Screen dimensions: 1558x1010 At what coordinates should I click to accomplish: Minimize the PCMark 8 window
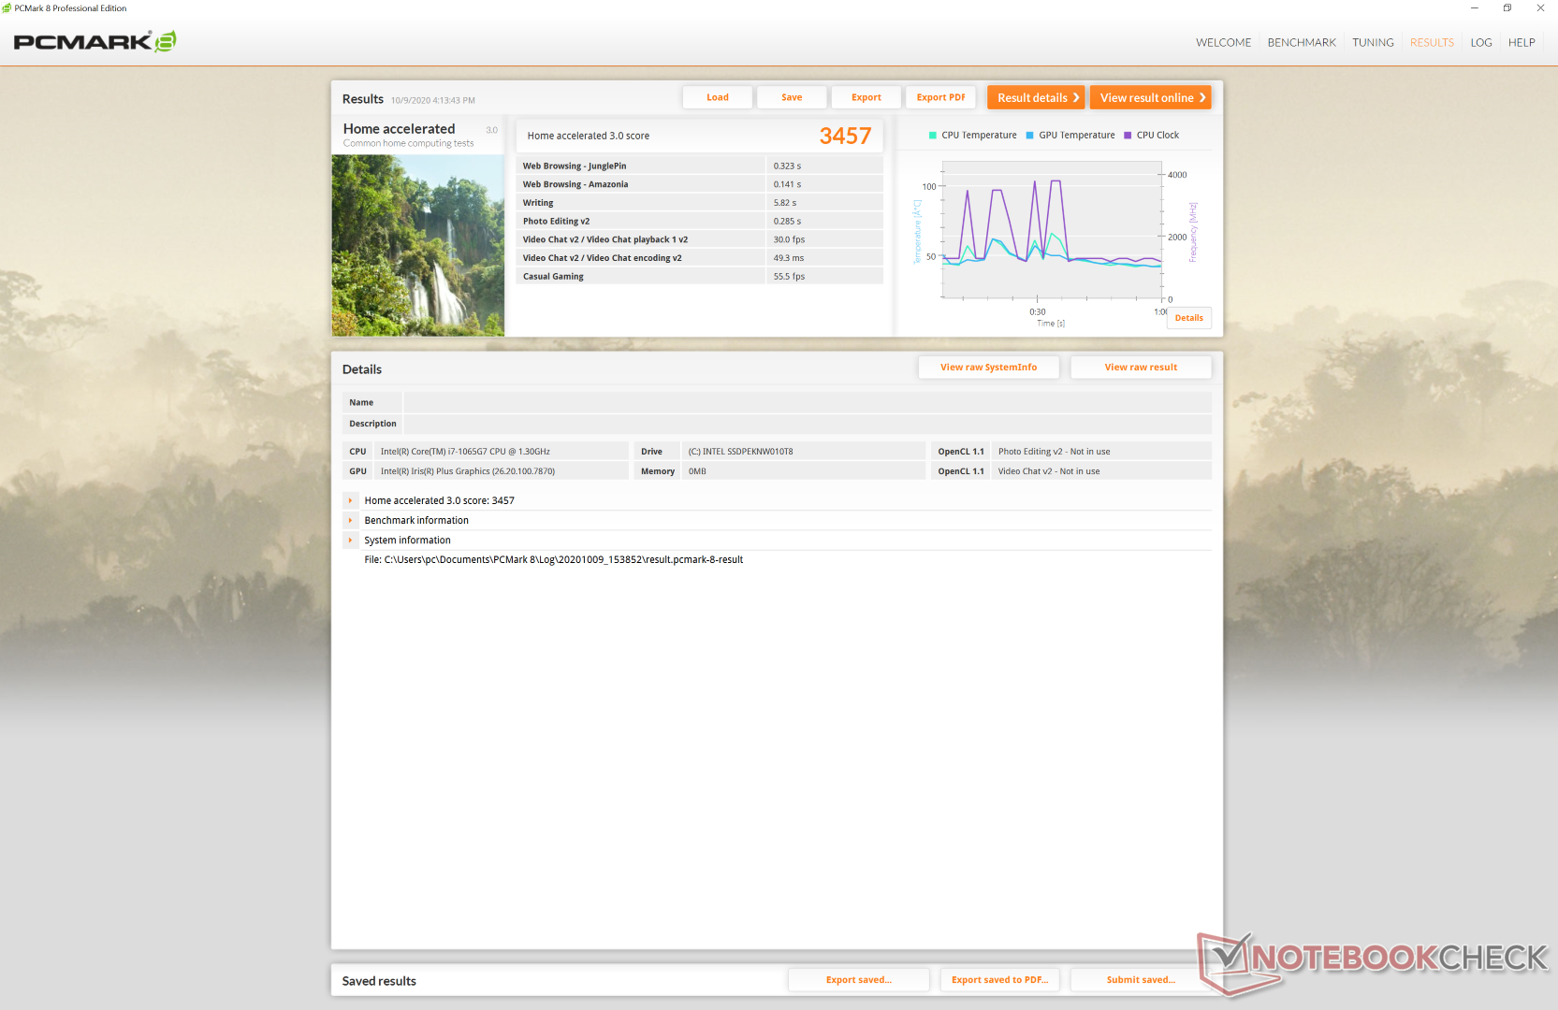tap(1475, 8)
